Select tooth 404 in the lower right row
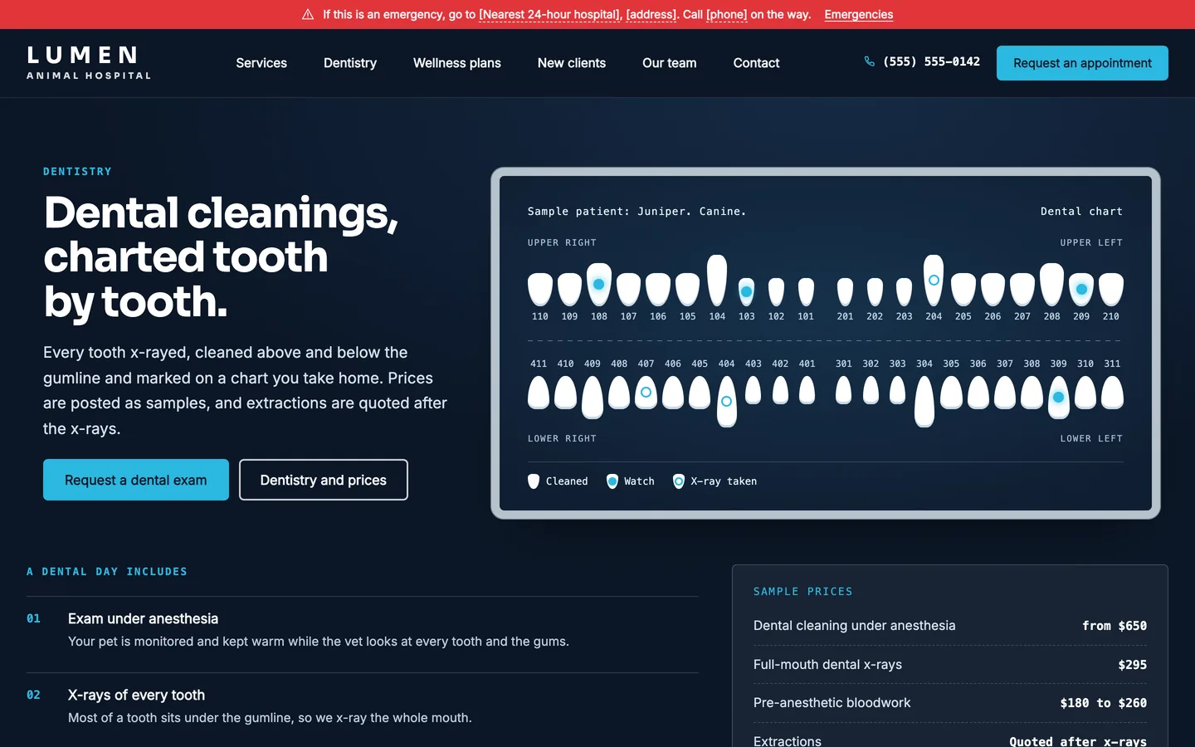Viewport: 1195px width, 747px height. click(726, 401)
